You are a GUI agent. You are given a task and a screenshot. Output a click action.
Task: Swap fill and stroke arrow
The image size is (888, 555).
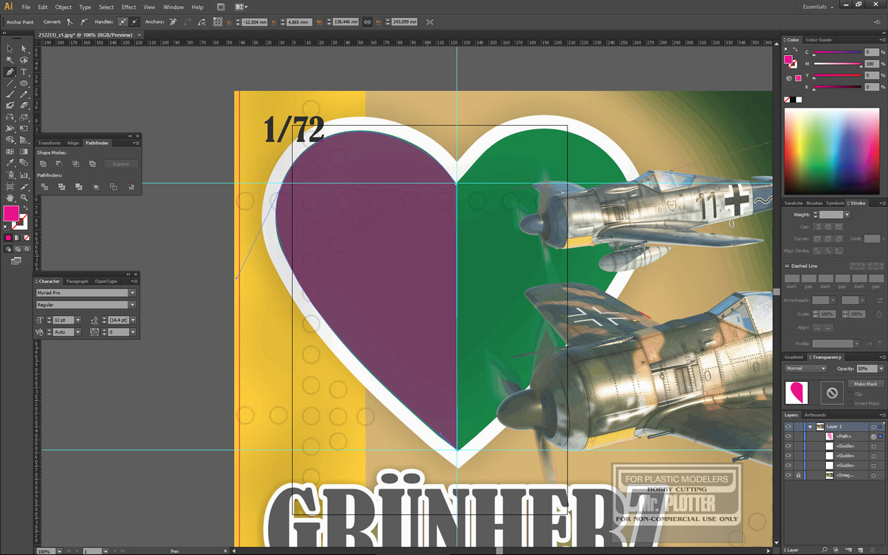26,208
